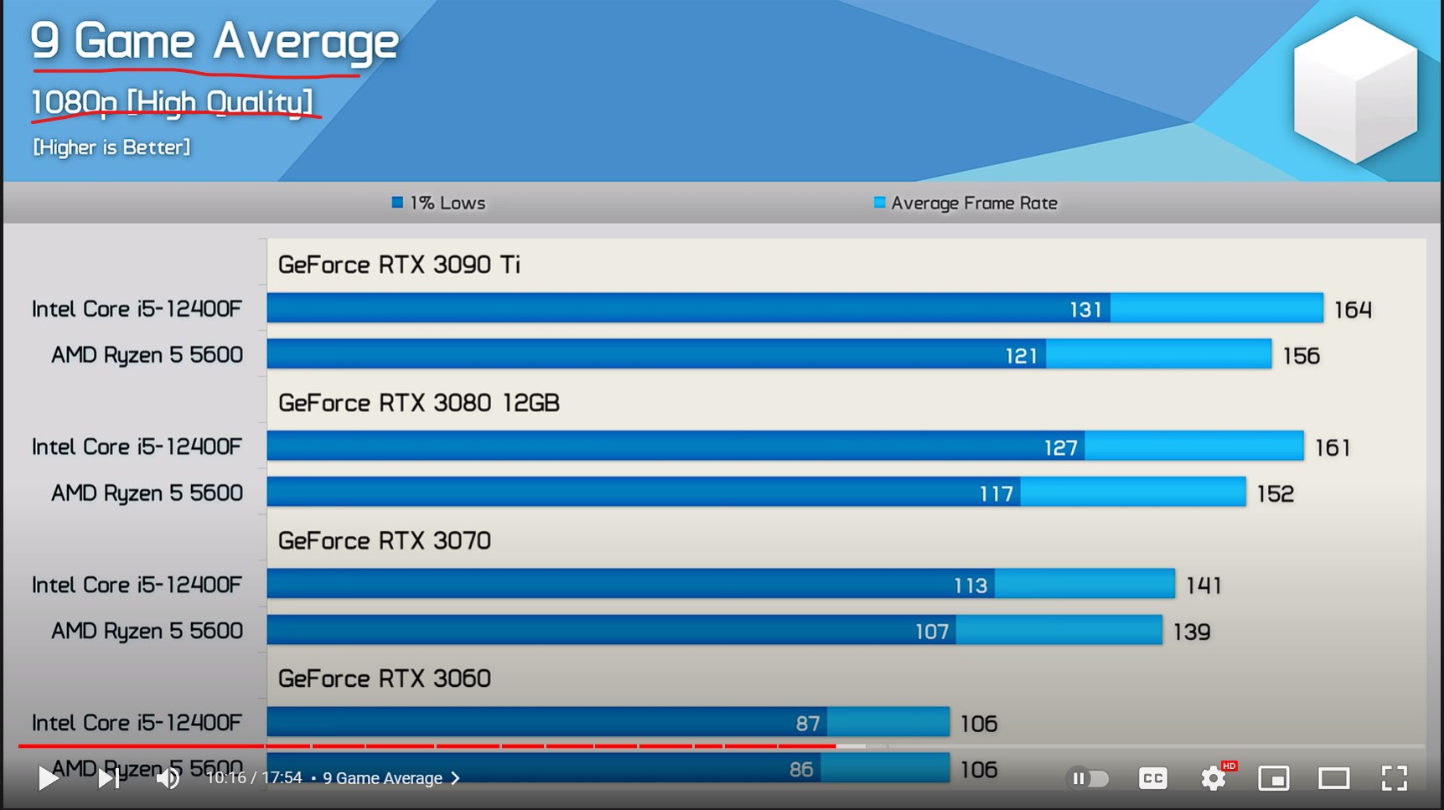1444x810 pixels.
Task: Click the 106 value beside the 87 bar
Action: 979,724
